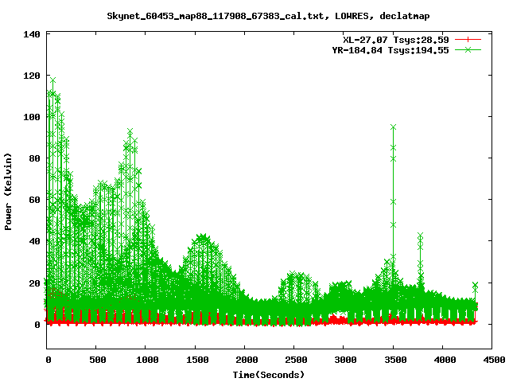
Task: Click the tall green spike peak near 3500 seconds
Action: [x=393, y=127]
